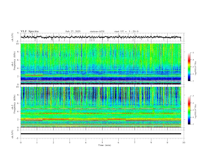Click the time axis tick label "1"

37,142
